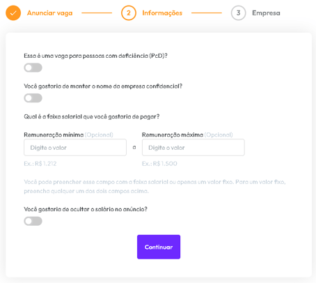Click the step 2 number circle
Image resolution: width=316 pixels, height=283 pixels.
(x=129, y=13)
